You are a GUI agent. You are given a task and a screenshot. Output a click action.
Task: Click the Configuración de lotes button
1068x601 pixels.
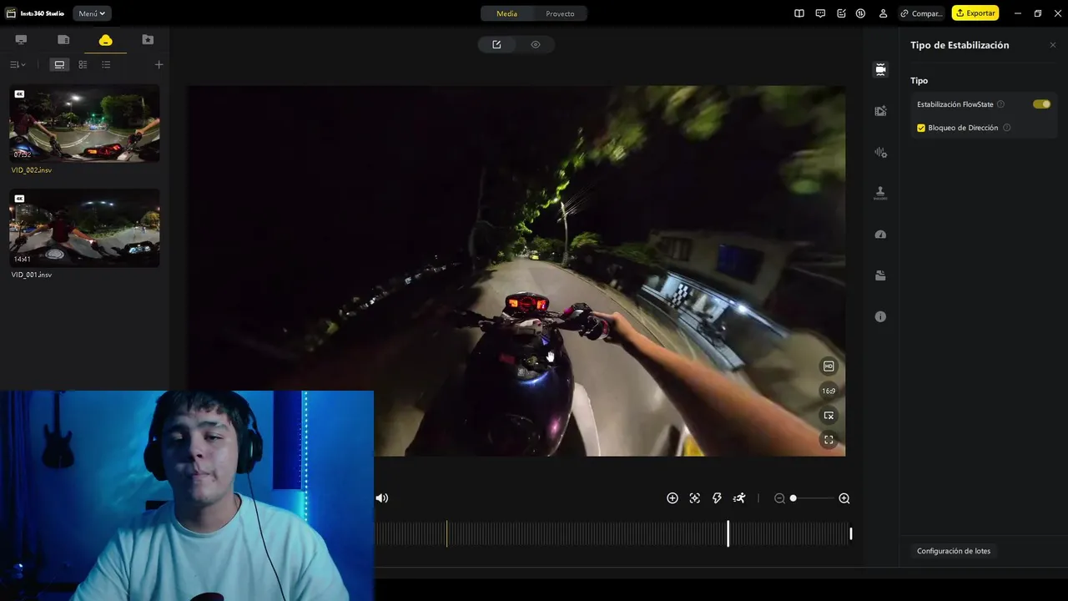pos(954,551)
